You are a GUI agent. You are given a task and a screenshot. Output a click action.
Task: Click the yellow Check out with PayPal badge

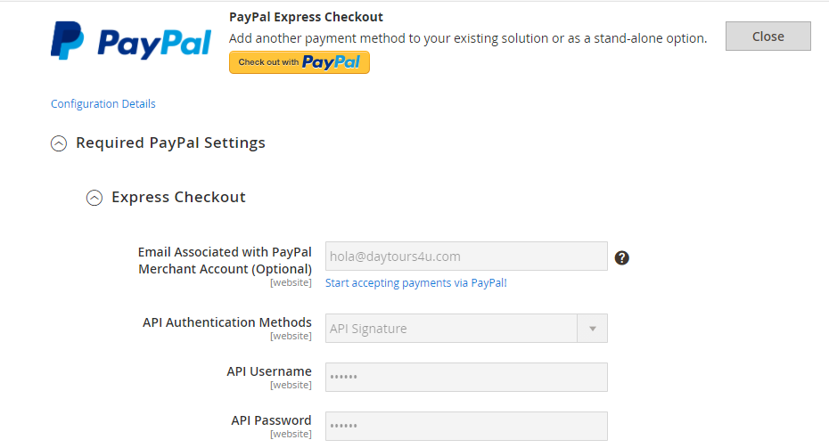pos(300,62)
